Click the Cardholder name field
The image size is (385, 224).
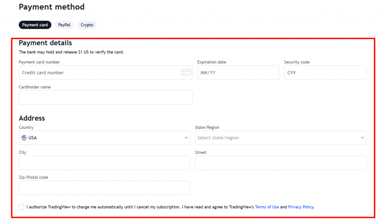(x=106, y=98)
